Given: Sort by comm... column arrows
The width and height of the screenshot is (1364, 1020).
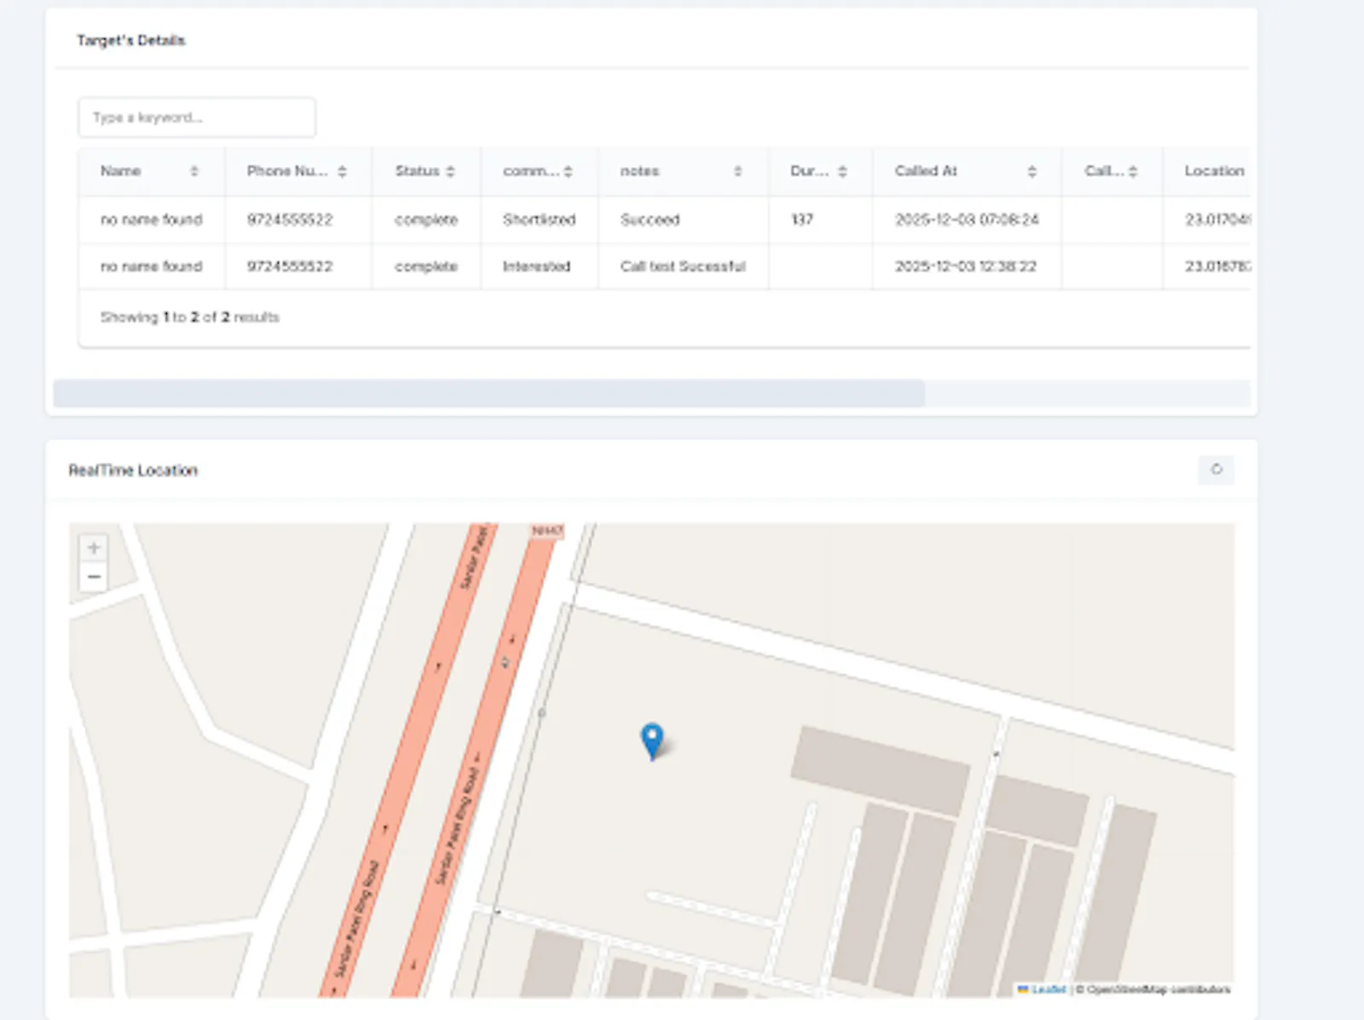Looking at the screenshot, I should (568, 171).
